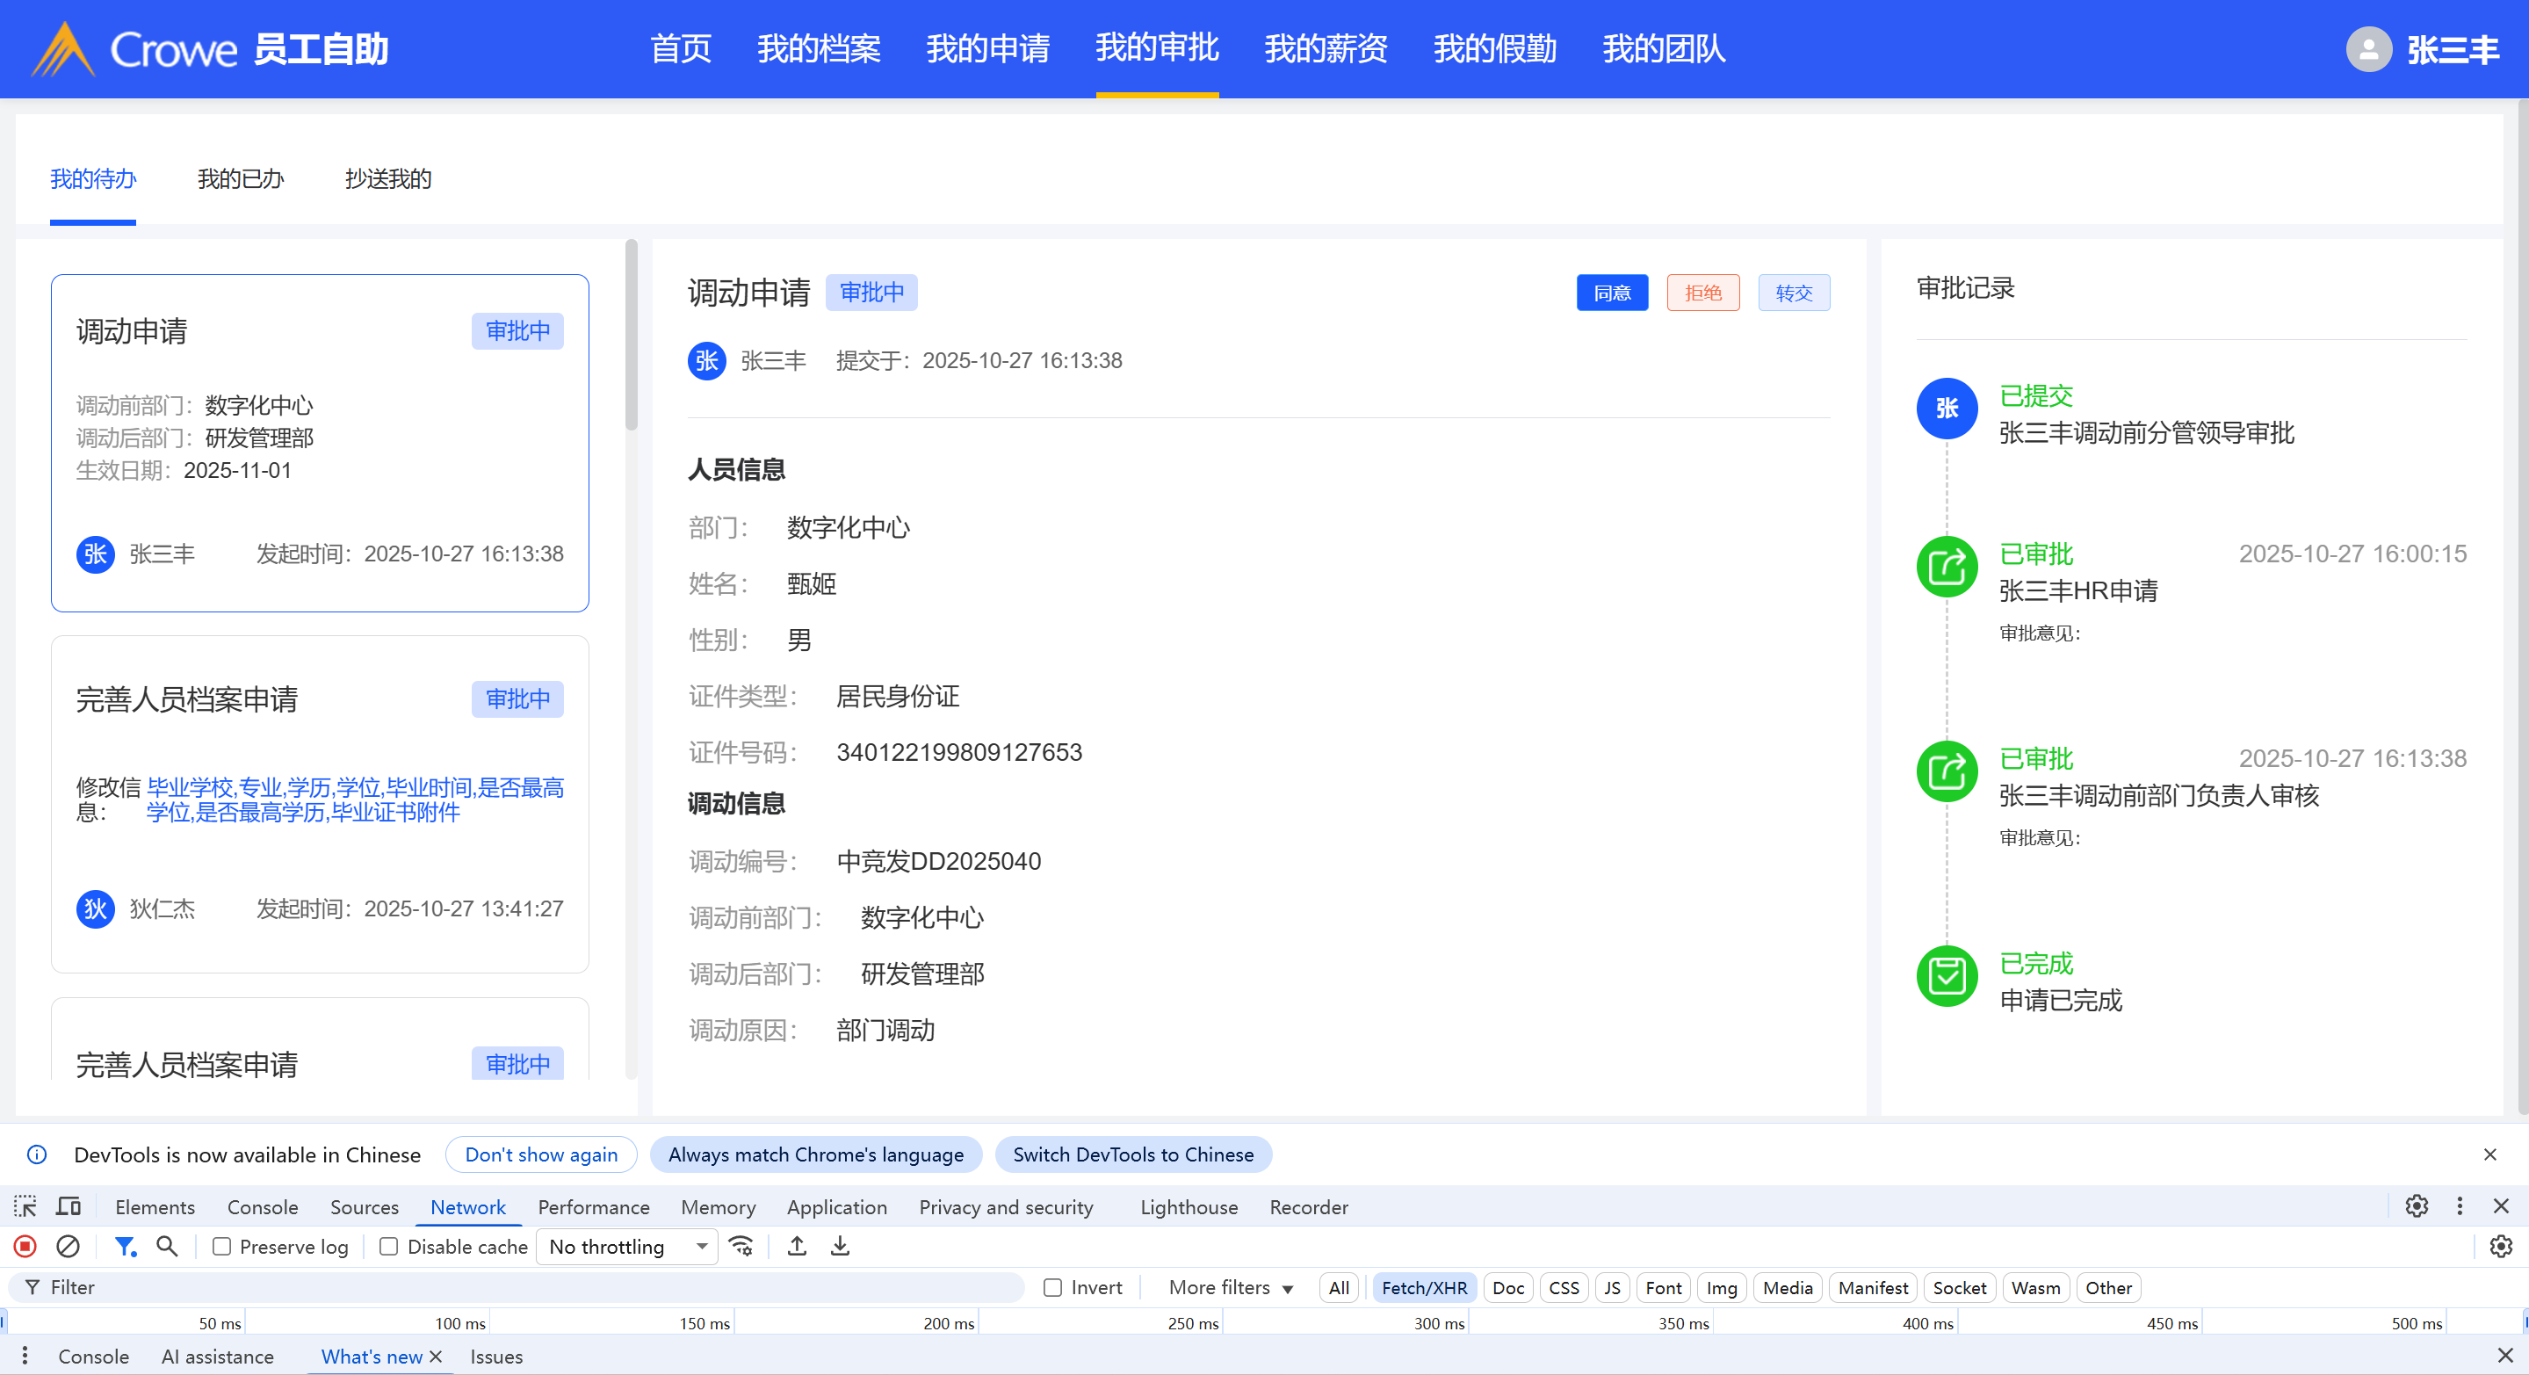Open the network search magnifier icon
This screenshot has height=1375, width=2529.
click(167, 1247)
